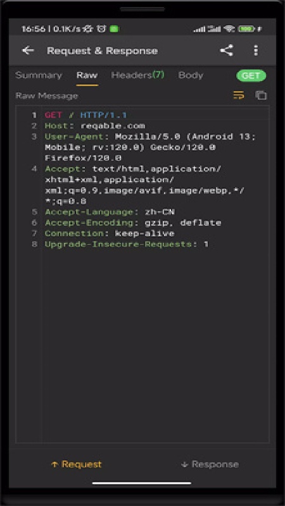Open the three-dot overflow menu
This screenshot has height=506, width=285.
pyautogui.click(x=256, y=51)
